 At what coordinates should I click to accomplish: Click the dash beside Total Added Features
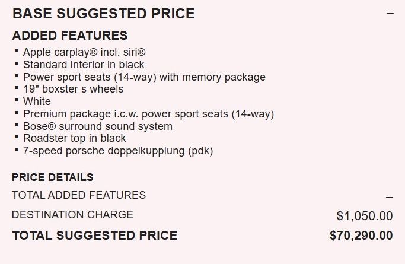click(x=390, y=197)
